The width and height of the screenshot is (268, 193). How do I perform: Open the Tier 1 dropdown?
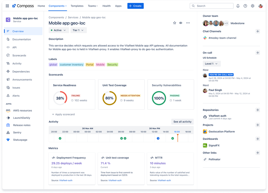[x=78, y=30]
